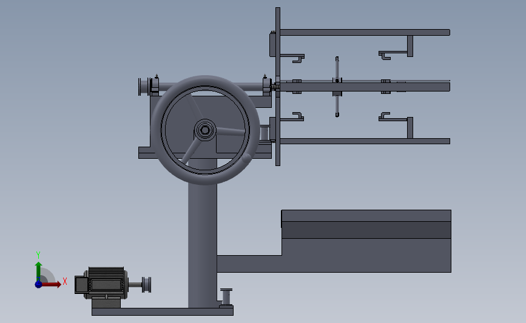This screenshot has height=323, width=526.
Task: Click the red X axis arrow of the triad
Action: coord(52,284)
